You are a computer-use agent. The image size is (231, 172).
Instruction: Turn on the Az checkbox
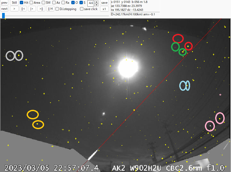pos(54,3)
